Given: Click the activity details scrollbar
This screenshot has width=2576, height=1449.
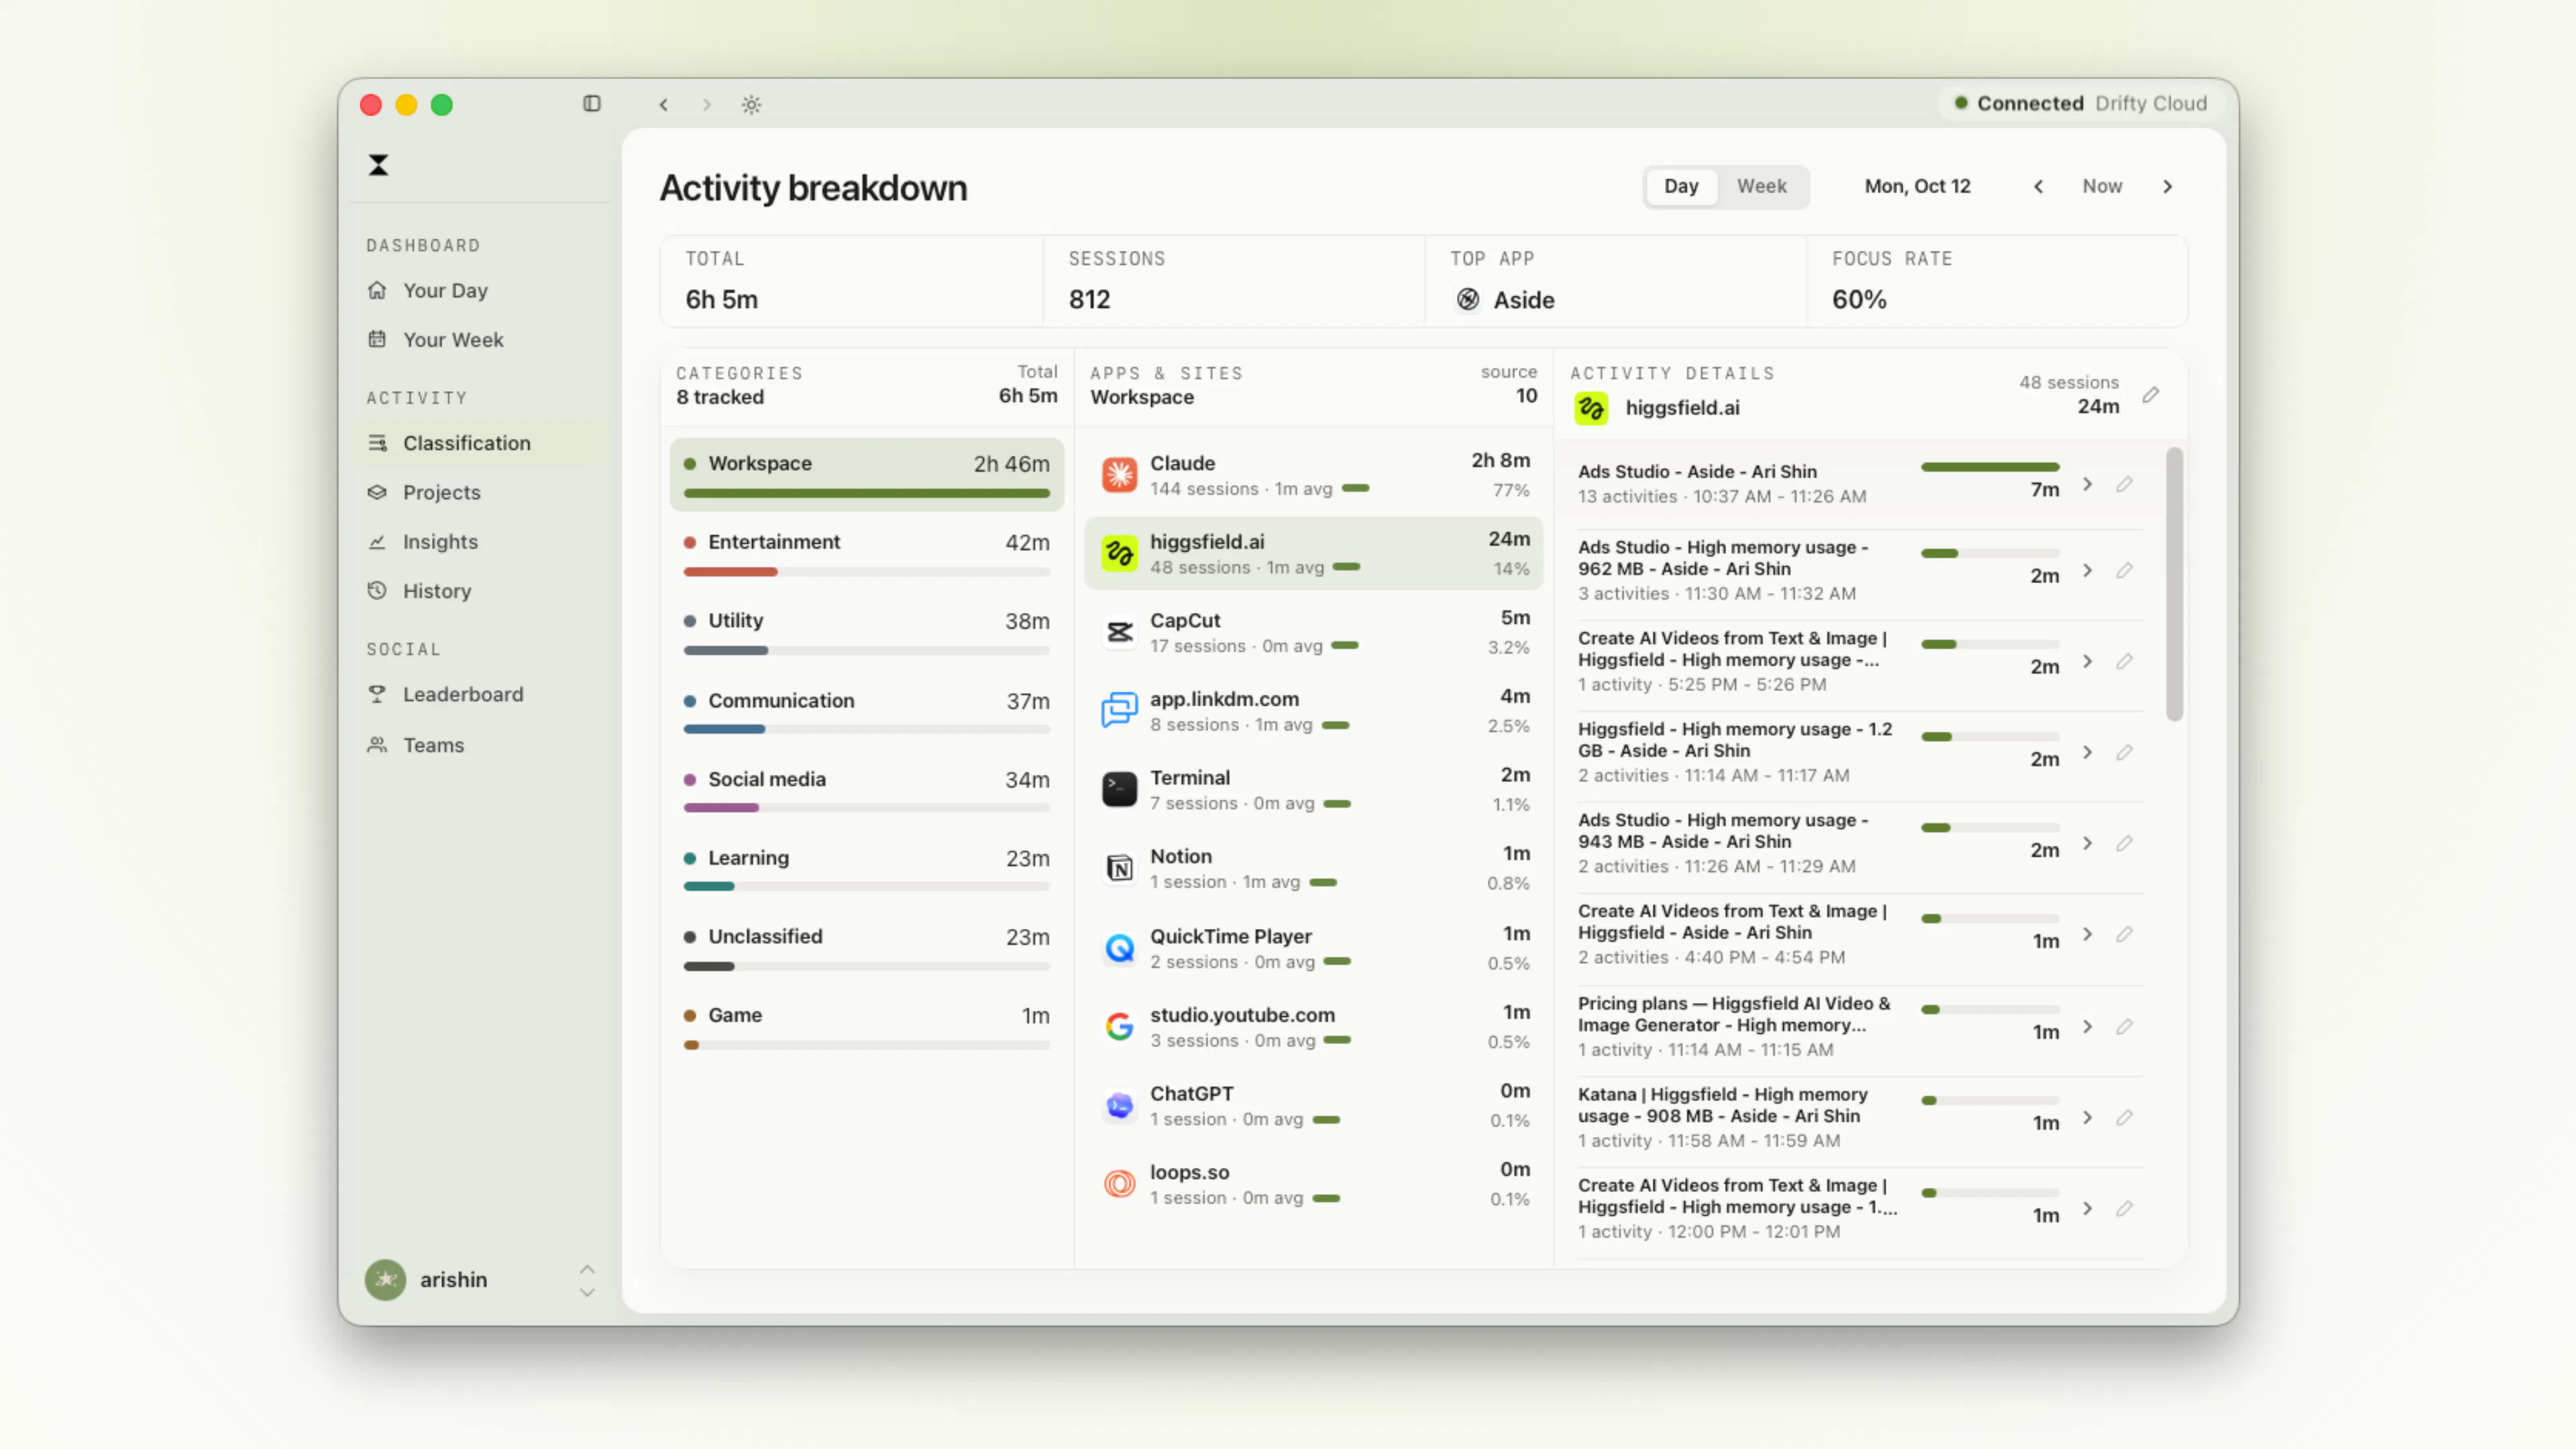Looking at the screenshot, I should 2174,585.
